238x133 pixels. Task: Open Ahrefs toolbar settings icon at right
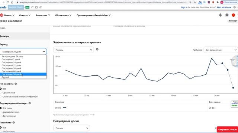(235, 7)
